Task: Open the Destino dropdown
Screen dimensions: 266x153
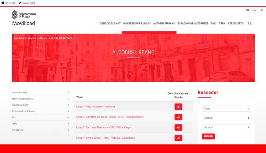Action: (x=226, y=118)
